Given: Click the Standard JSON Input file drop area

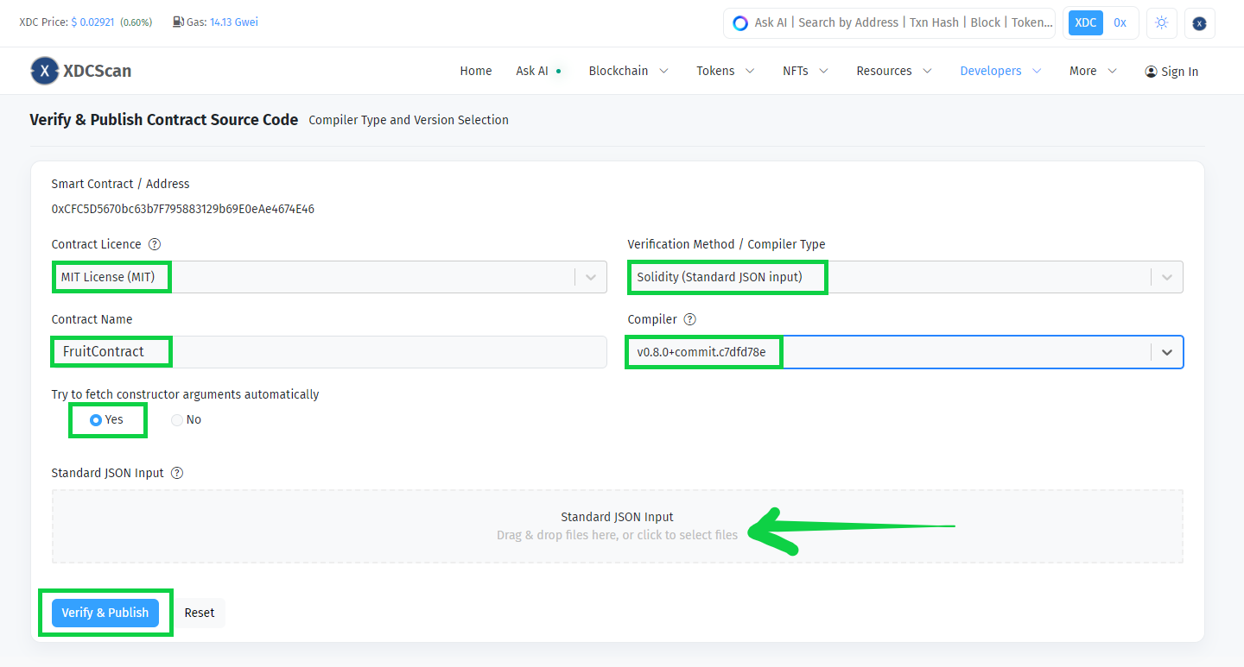Looking at the screenshot, I should (x=618, y=526).
